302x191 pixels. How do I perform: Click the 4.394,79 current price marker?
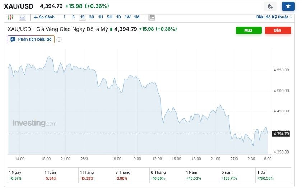tap(281, 134)
